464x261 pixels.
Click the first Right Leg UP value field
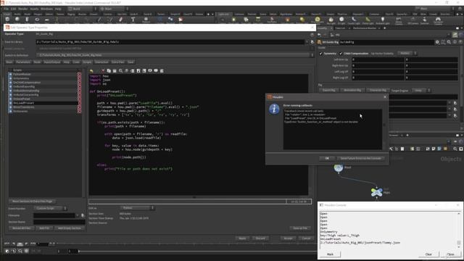[378, 78]
